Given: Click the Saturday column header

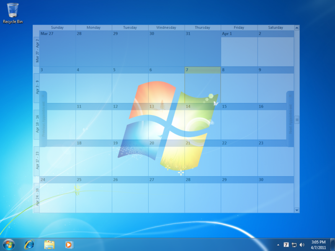Looking at the screenshot, I should (x=276, y=28).
